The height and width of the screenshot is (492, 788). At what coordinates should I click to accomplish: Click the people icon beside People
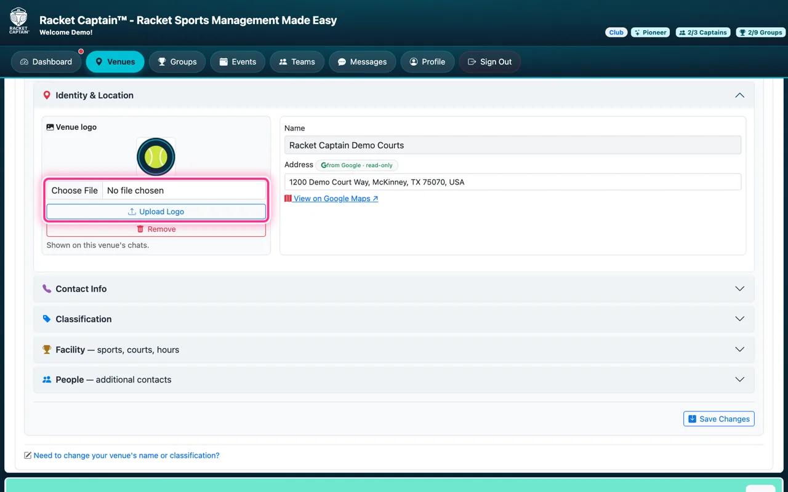[47, 379]
